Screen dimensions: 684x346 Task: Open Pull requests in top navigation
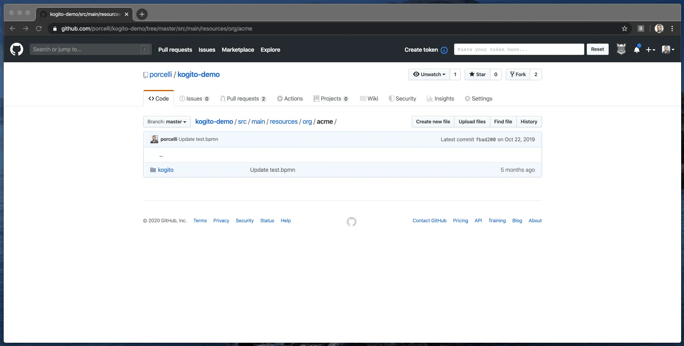(175, 50)
